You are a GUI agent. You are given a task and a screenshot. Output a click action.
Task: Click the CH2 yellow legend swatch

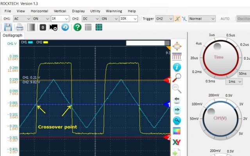tap(46, 43)
